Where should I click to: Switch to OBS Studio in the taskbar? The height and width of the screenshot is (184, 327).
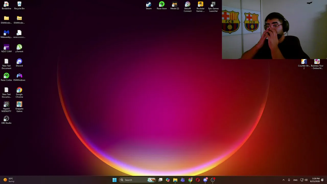(213, 180)
